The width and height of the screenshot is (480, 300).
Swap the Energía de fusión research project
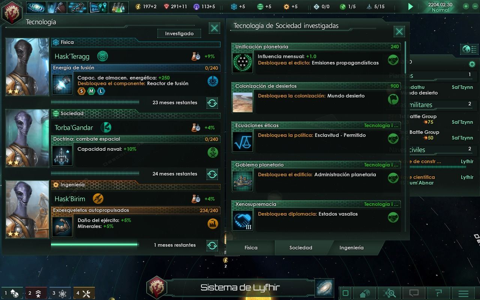tap(212, 103)
